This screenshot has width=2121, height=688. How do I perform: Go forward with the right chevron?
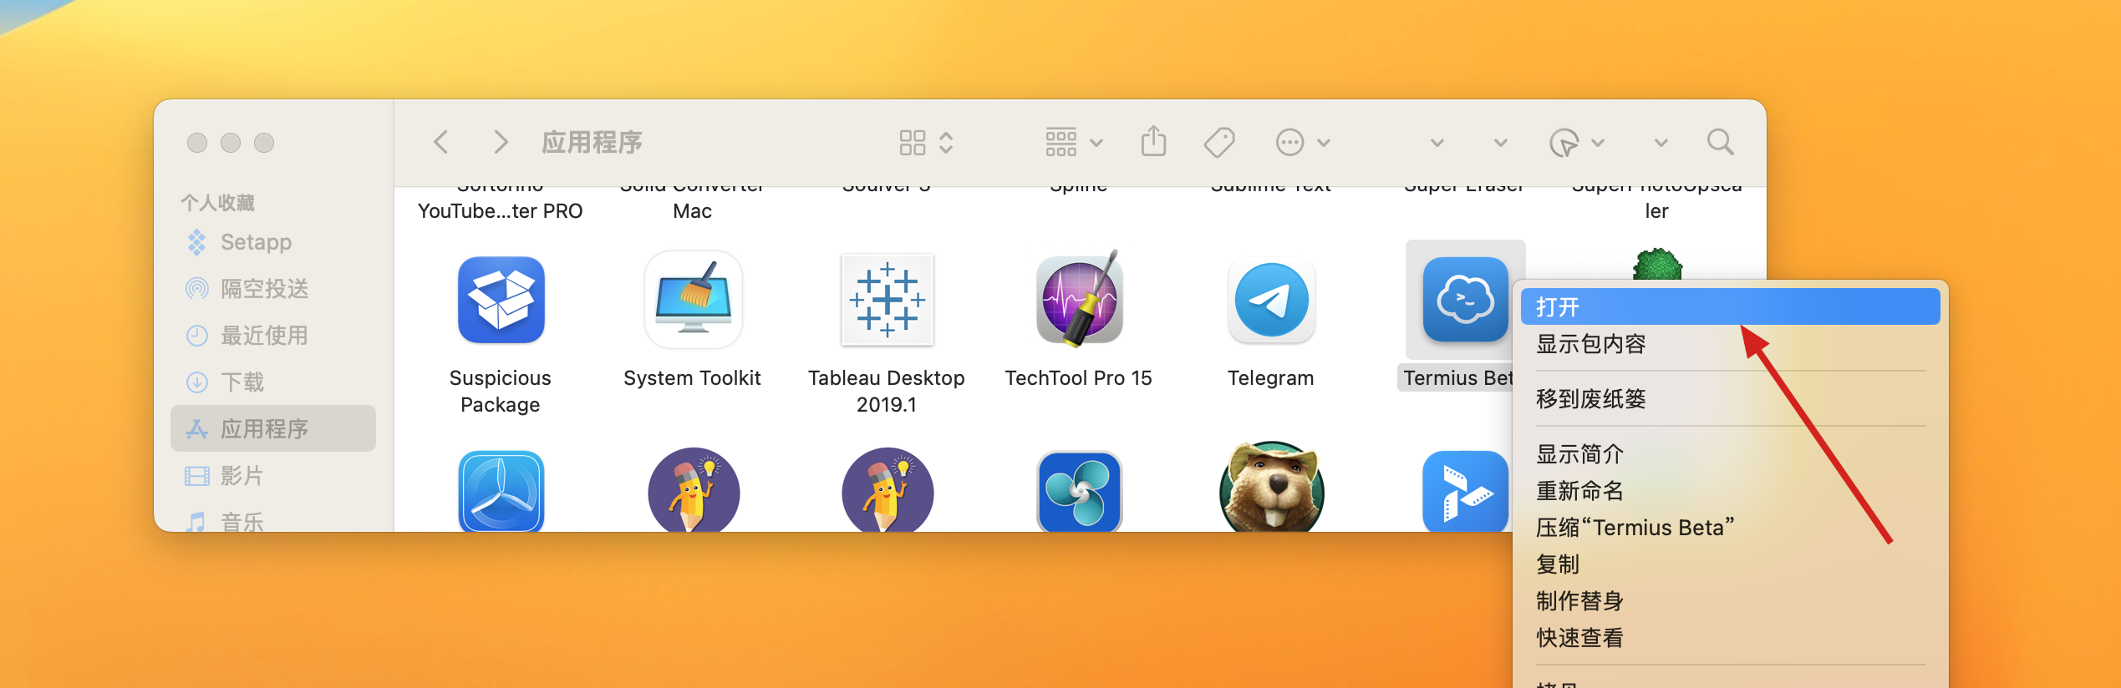pyautogui.click(x=500, y=142)
